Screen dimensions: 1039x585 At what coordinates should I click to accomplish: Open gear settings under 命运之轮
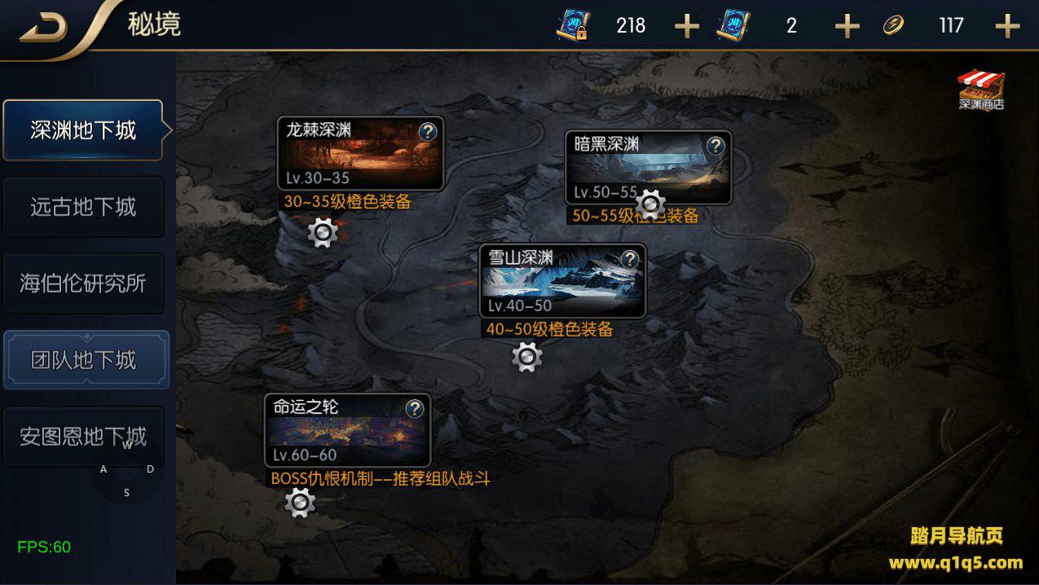coord(300,504)
